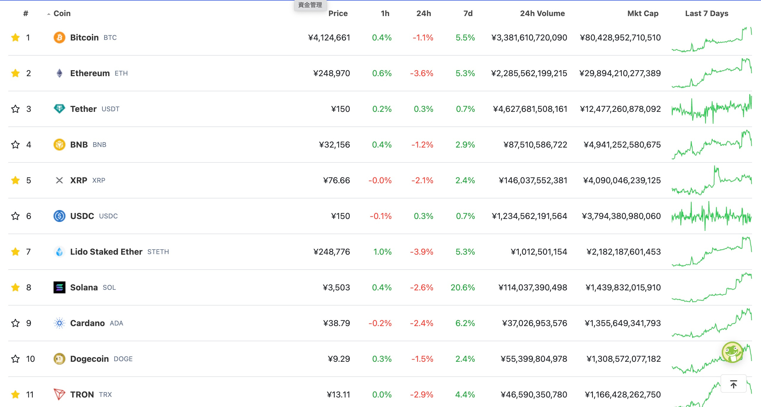
Task: Click the BNB coin icon
Action: coord(59,145)
